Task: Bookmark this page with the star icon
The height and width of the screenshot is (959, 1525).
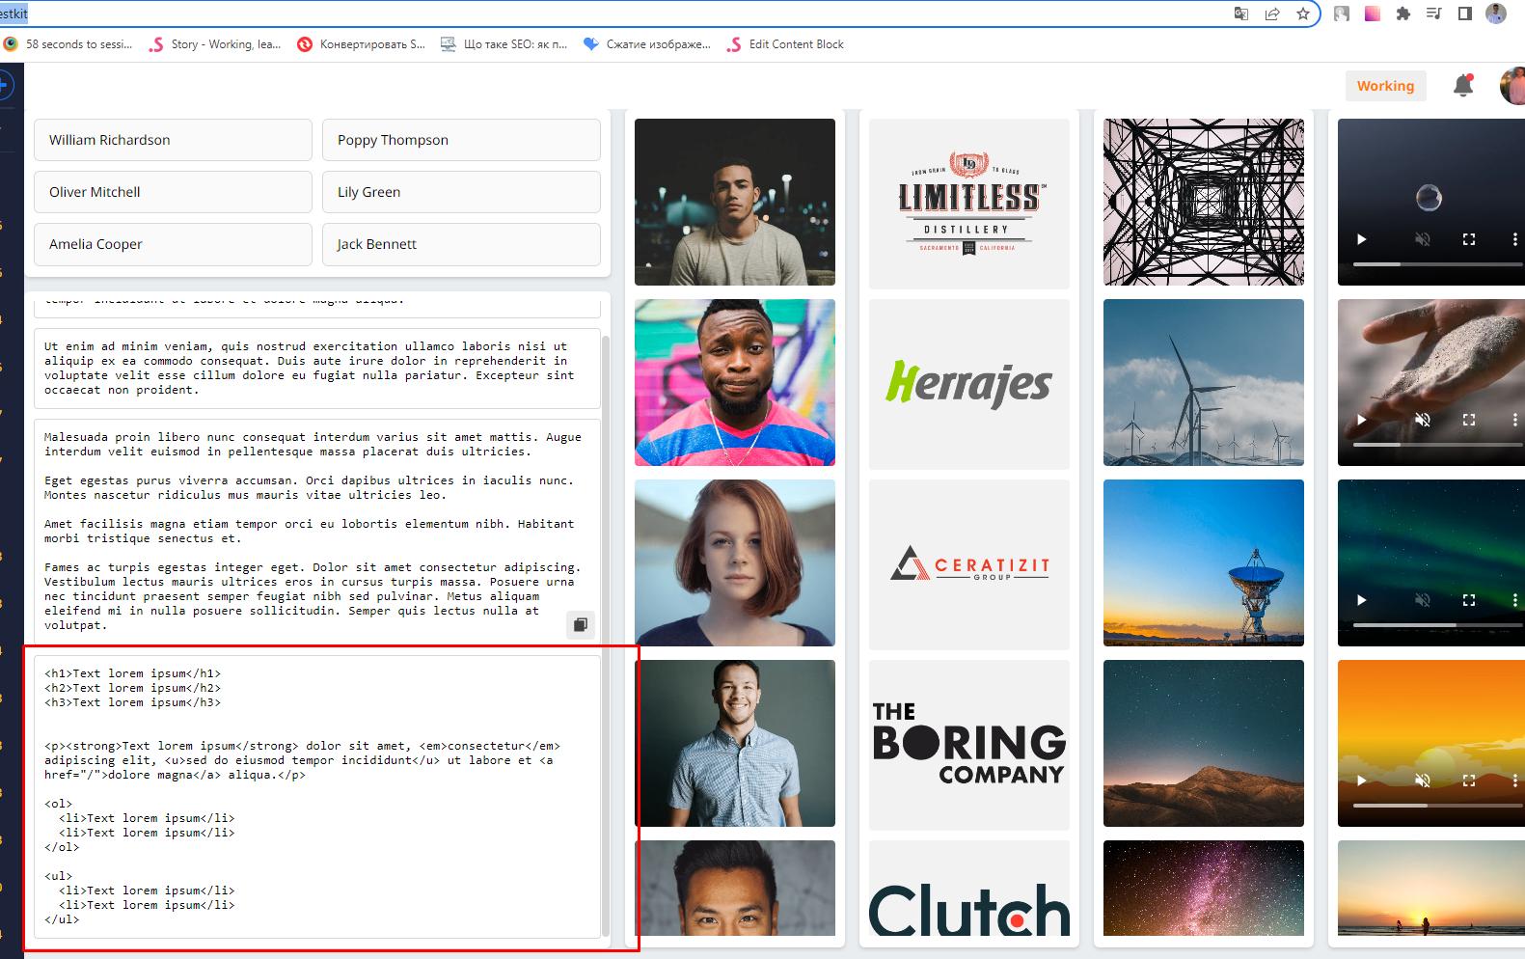Action: pyautogui.click(x=1303, y=14)
